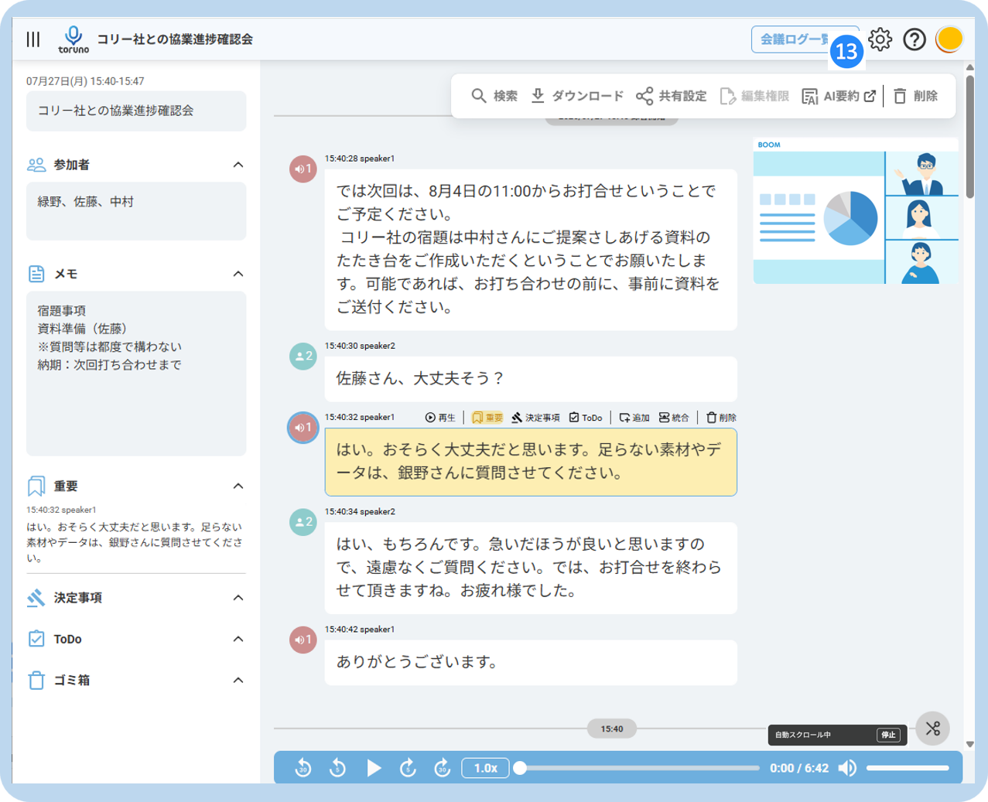Screen dimensions: 988x802
Task: Open the settings gear icon
Action: (880, 39)
